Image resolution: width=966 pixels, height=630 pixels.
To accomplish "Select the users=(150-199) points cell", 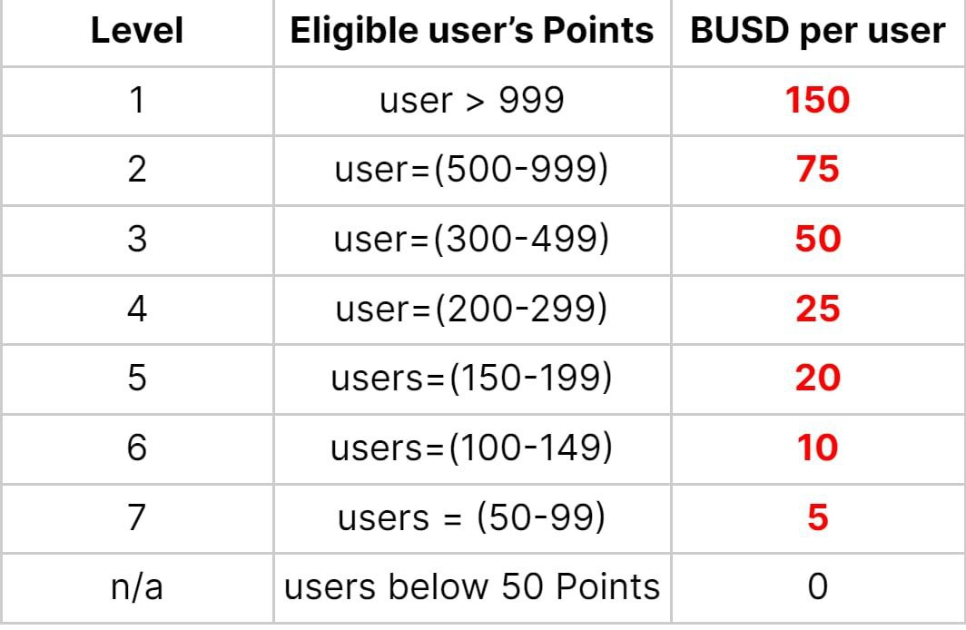I will 472,379.
